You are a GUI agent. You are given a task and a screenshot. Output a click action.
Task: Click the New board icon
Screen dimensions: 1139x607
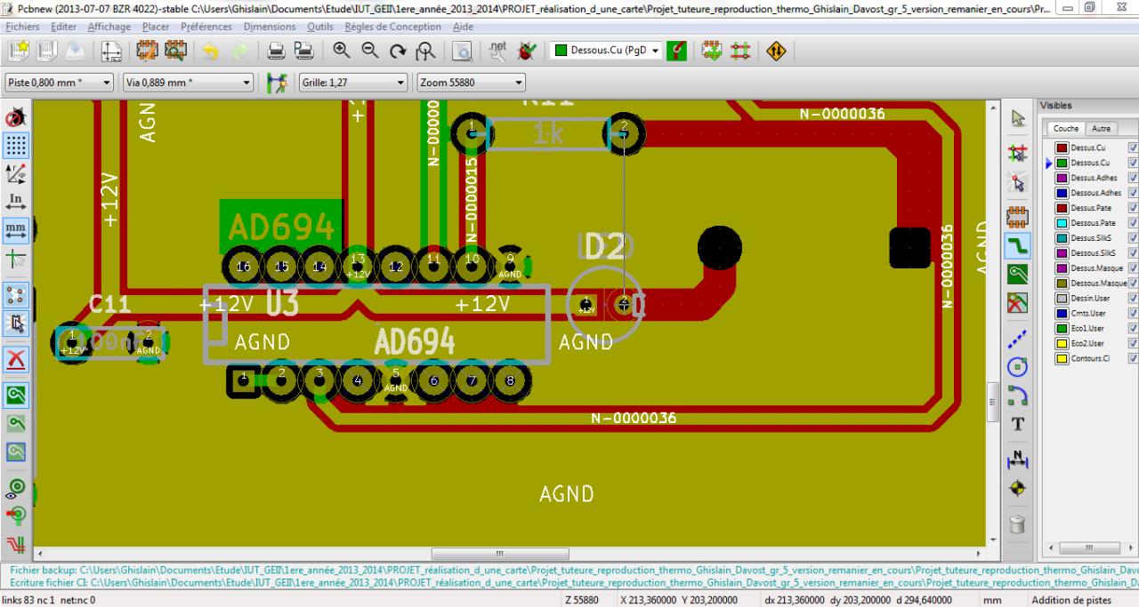19,52
